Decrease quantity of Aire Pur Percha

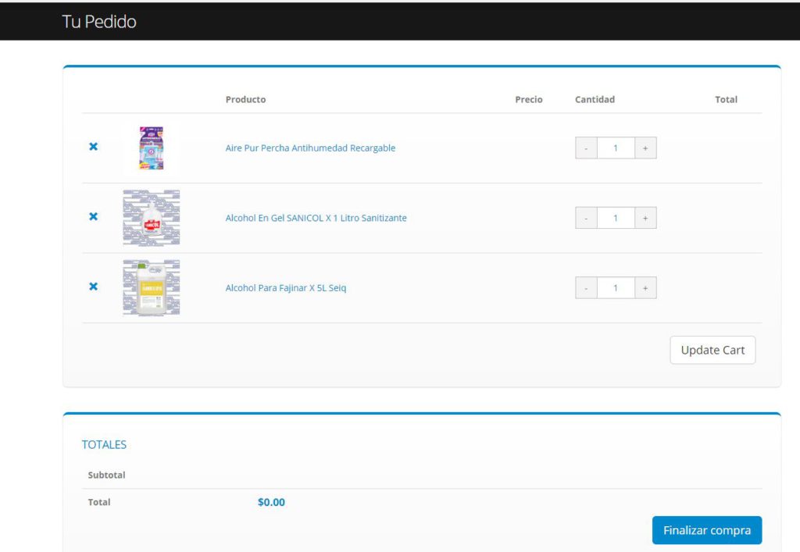tap(586, 148)
